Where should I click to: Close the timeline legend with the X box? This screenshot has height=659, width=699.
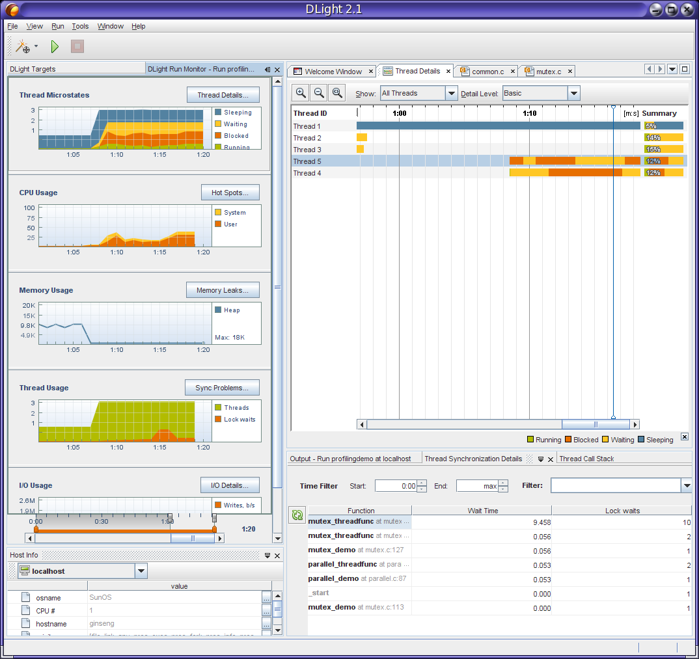tap(684, 437)
